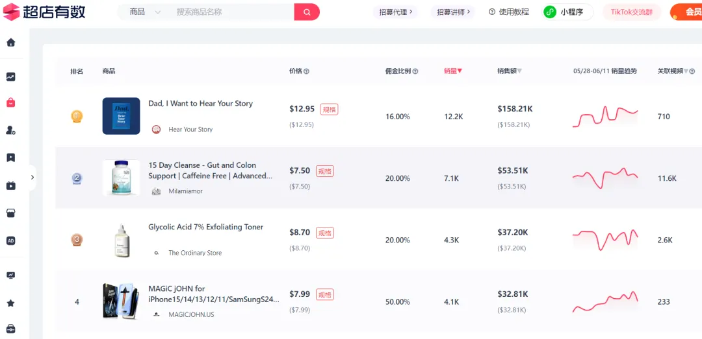Focus the 搜索商品名称 search field
The image size is (702, 339).
231,12
